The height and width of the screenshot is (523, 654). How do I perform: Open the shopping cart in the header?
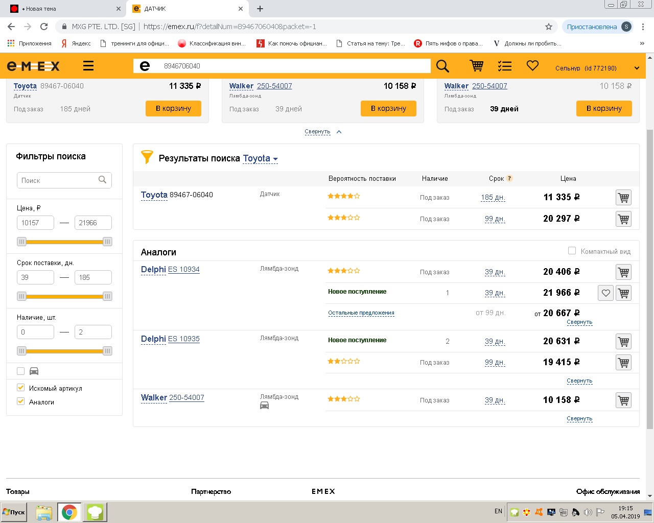click(477, 66)
